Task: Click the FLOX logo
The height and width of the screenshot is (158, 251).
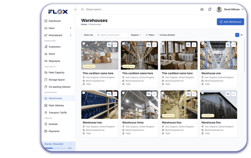Action: pos(58,12)
